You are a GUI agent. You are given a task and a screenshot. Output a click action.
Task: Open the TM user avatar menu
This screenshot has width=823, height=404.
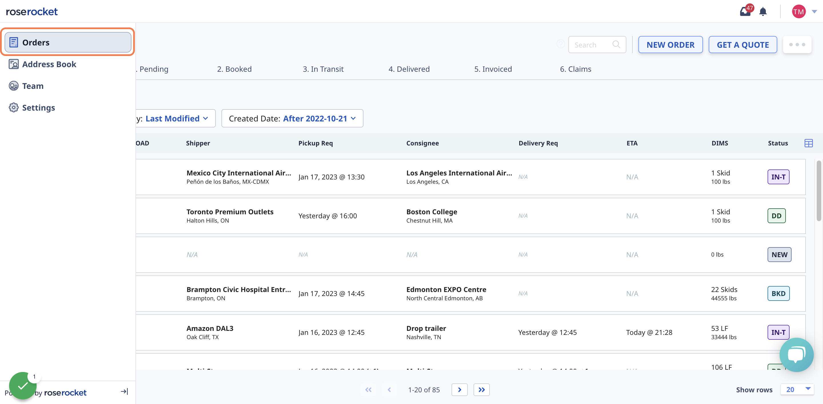tap(798, 11)
